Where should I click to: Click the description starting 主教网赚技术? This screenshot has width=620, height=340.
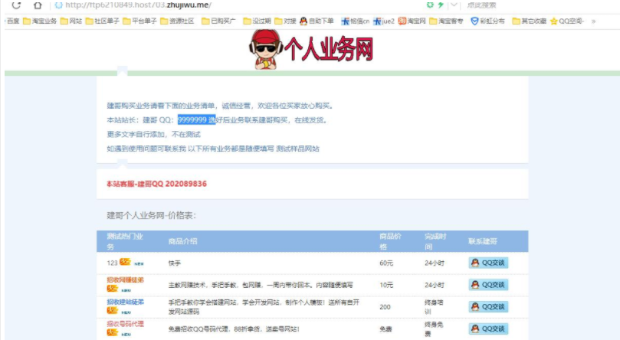coord(261,285)
